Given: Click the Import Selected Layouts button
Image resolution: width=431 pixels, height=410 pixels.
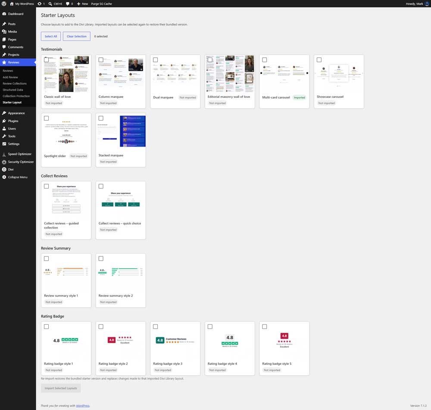Looking at the screenshot, I should tap(61, 388).
